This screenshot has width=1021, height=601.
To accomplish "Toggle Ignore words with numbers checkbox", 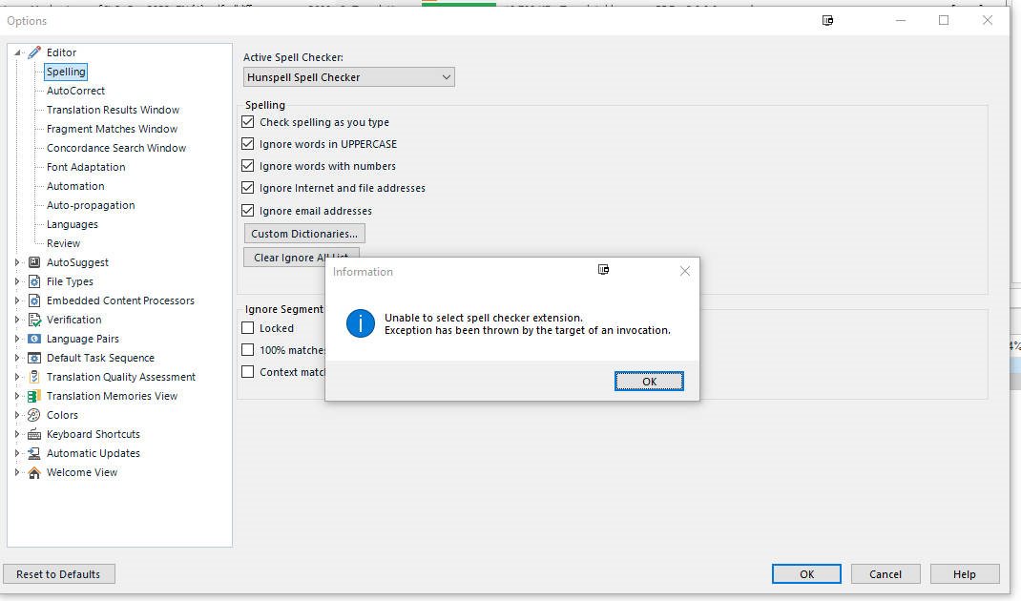I will click(247, 166).
